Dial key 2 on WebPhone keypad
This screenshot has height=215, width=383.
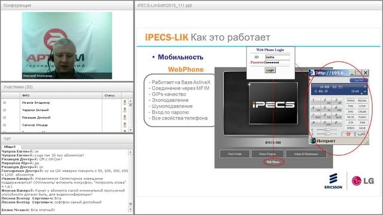(x=327, y=101)
